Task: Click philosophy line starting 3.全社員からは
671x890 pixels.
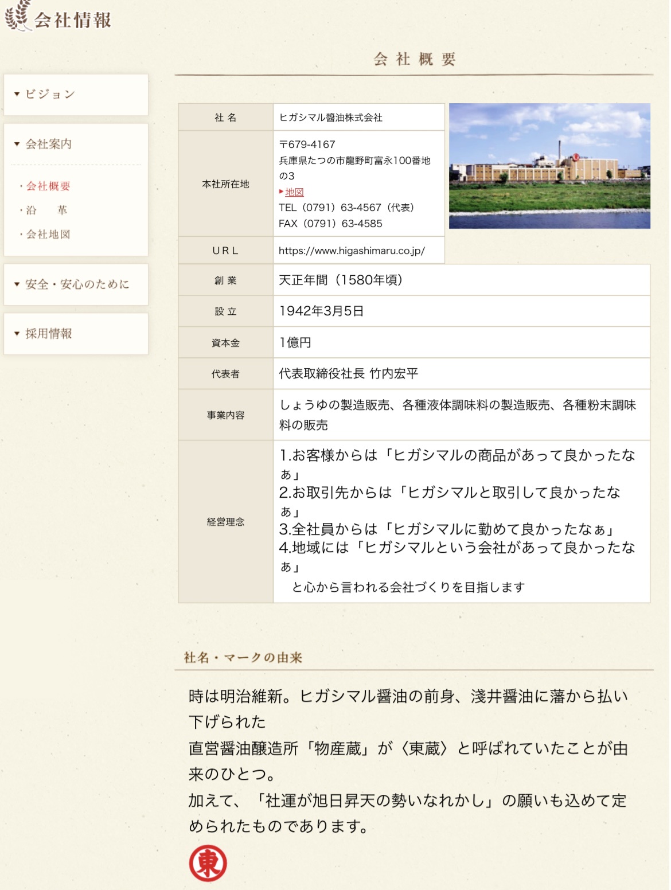Action: [447, 529]
